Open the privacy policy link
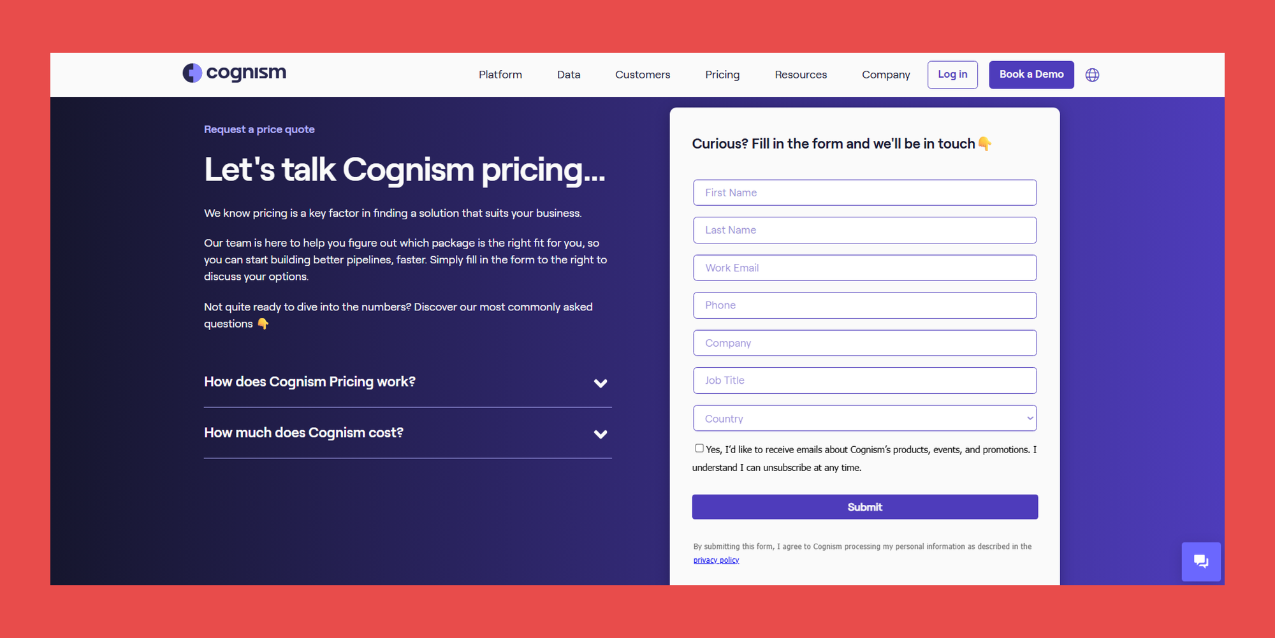 point(716,560)
